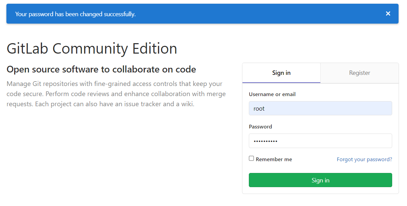407x206 pixels.
Task: Click the "Remember me" label text
Action: (274, 159)
